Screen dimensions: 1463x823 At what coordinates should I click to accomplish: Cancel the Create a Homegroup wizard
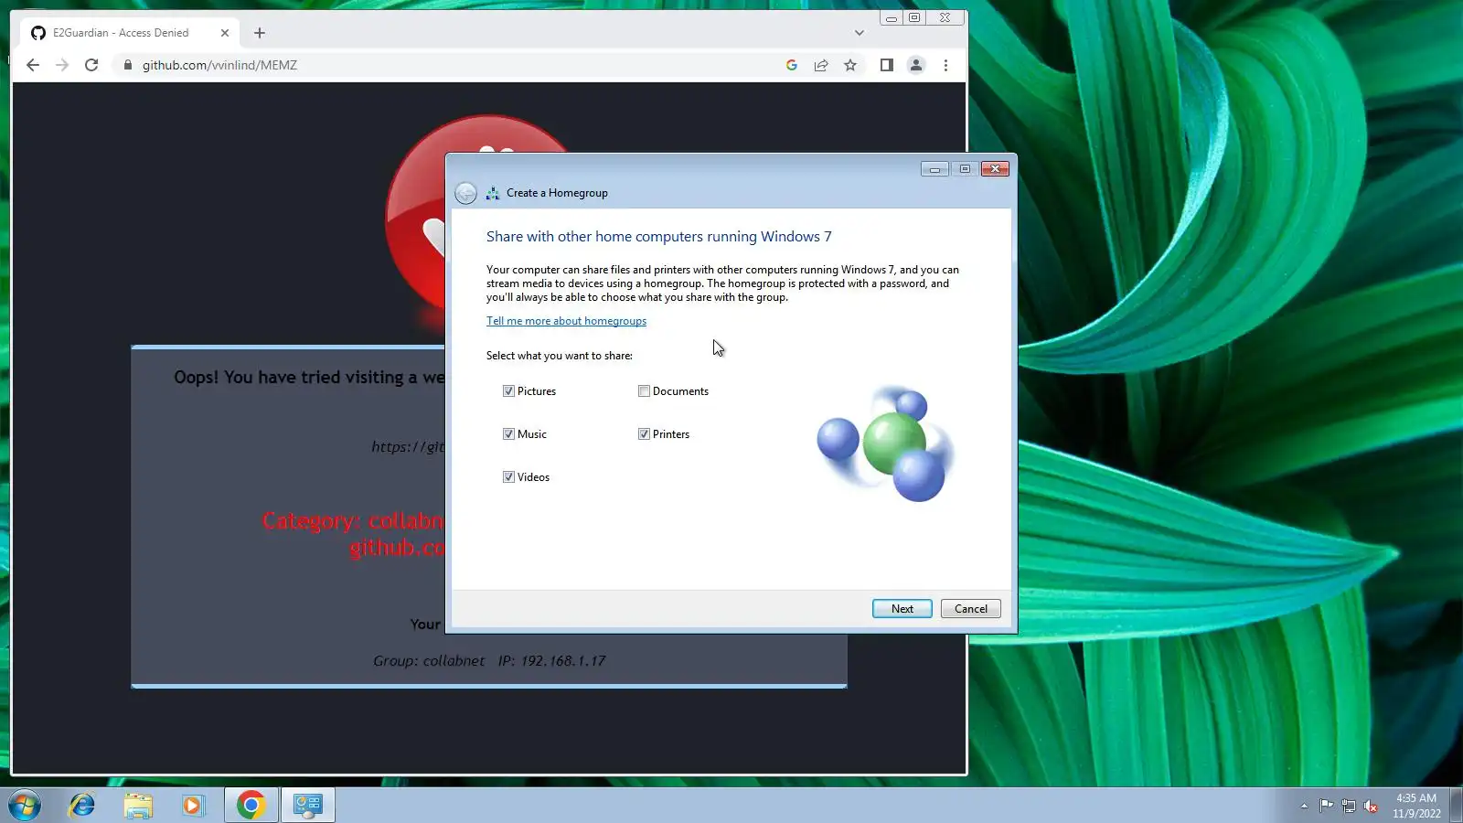click(970, 609)
